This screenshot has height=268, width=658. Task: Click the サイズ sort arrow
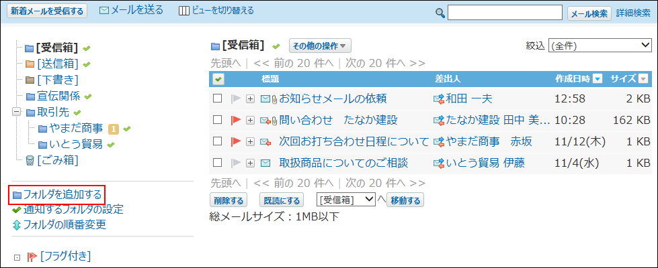point(643,78)
